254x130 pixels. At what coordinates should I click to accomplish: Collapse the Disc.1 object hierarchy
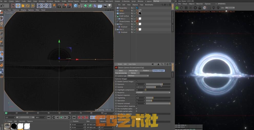(116, 30)
